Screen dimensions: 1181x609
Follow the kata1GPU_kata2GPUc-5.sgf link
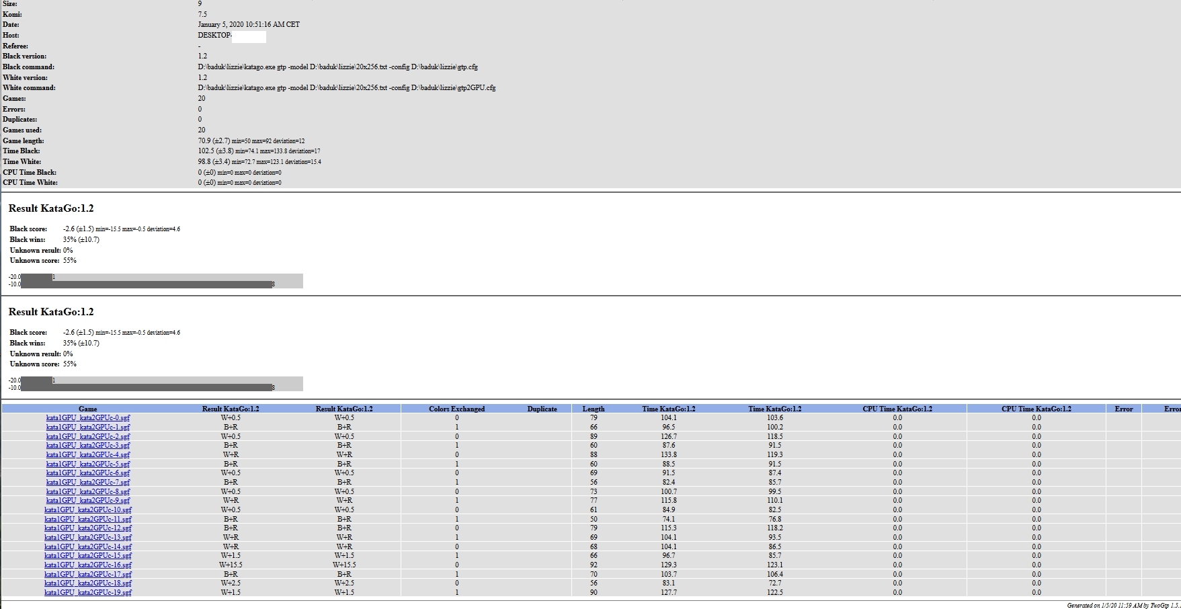pos(87,464)
